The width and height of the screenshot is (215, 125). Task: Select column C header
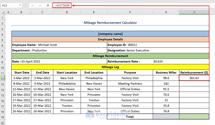pyautogui.click(x=42, y=12)
